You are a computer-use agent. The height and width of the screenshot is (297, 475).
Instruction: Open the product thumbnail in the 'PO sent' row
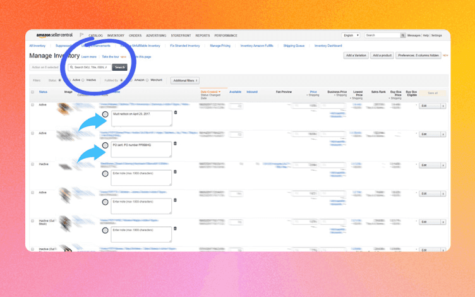point(64,136)
